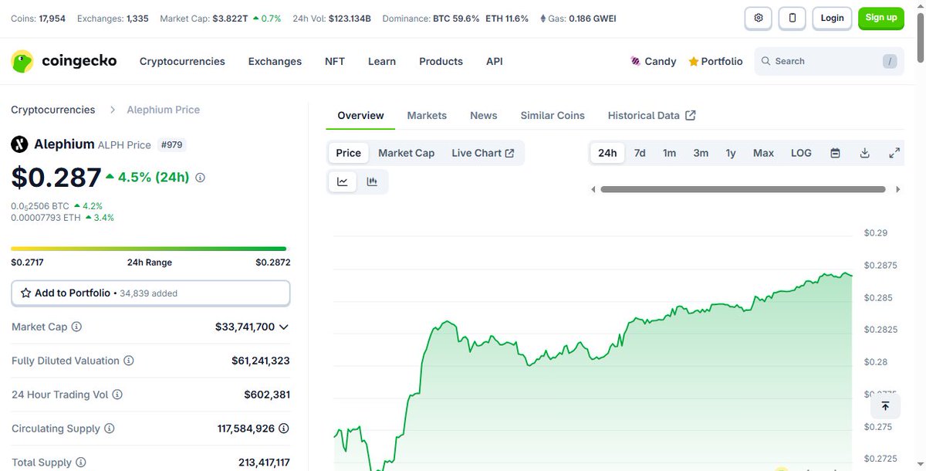Viewport: 926px width, 471px height.
Task: Click the download chart data icon
Action: 865,153
